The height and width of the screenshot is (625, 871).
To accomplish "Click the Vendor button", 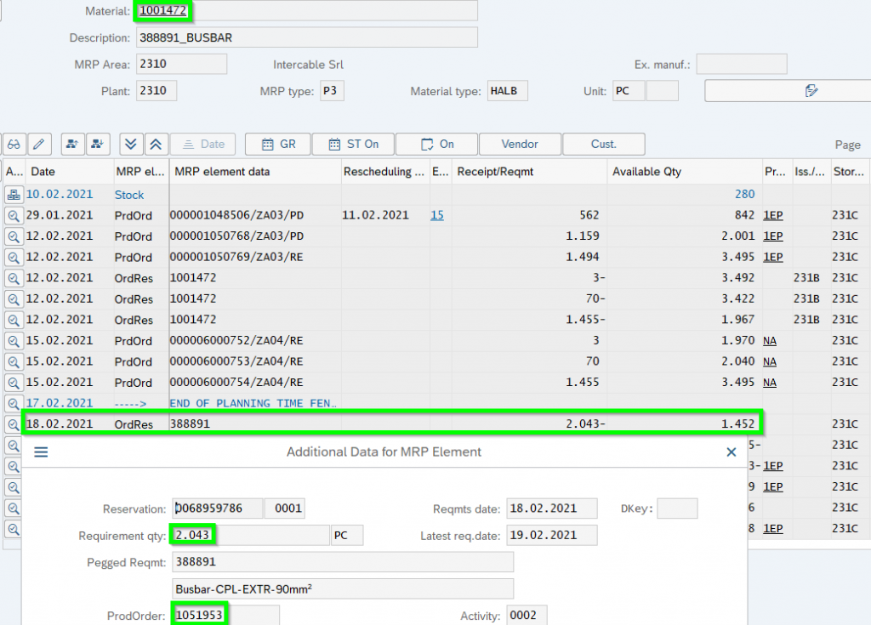I will tap(519, 145).
